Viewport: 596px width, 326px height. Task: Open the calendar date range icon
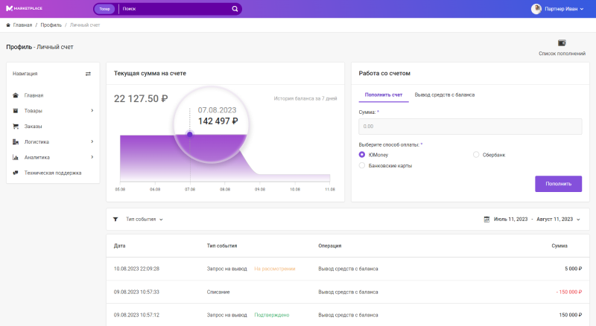tap(487, 220)
